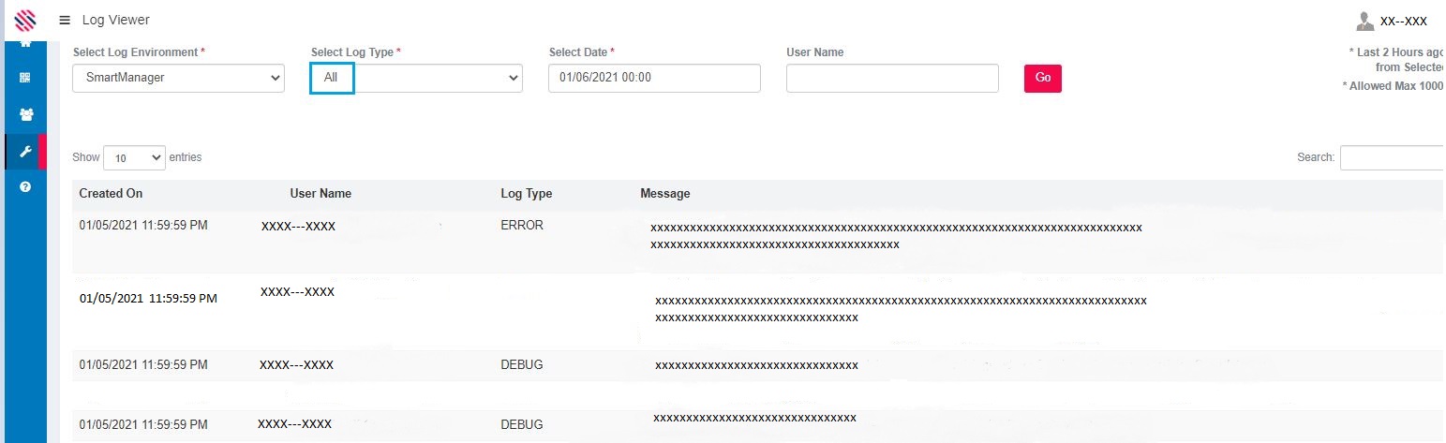Sort by the Message column header
Viewport: 1446px width, 443px height.
665,194
